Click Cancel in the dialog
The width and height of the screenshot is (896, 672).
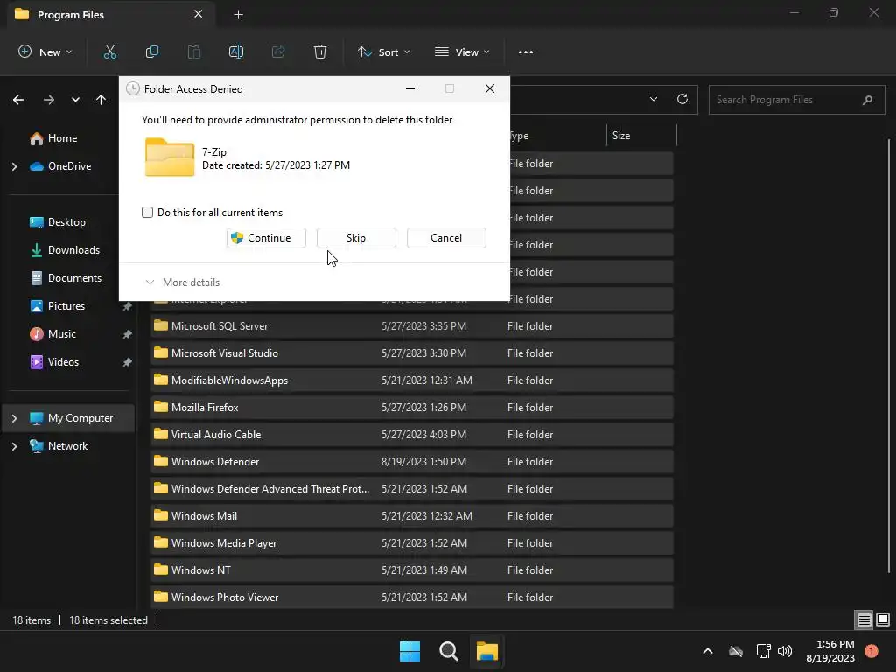point(446,238)
